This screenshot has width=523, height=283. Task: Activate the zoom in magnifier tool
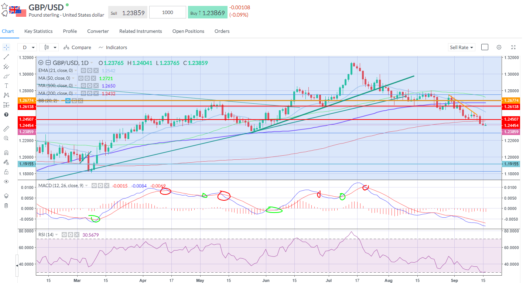click(6, 138)
